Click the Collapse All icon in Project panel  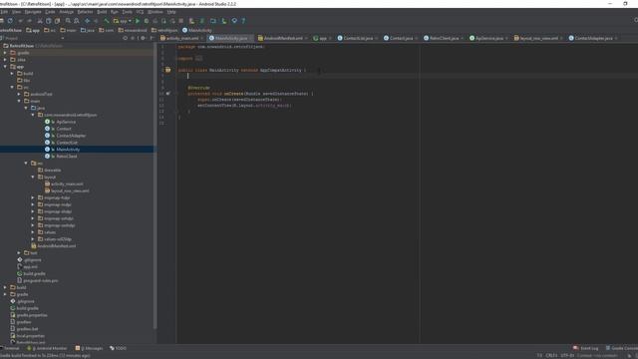(x=133, y=38)
